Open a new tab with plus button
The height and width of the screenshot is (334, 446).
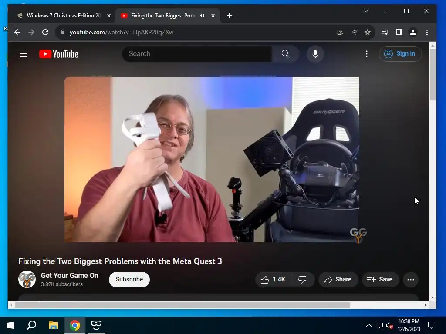click(x=230, y=16)
